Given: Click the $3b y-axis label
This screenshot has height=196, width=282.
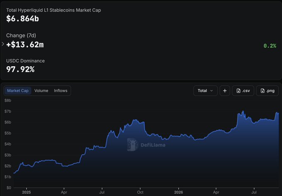Looking at the screenshot, I should 8,155.
